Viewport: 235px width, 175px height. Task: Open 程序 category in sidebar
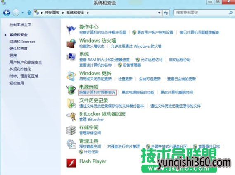(13, 55)
